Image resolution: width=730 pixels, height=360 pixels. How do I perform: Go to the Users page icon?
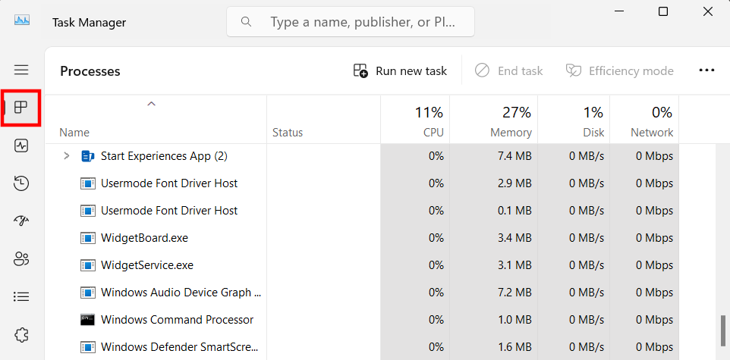[21, 258]
